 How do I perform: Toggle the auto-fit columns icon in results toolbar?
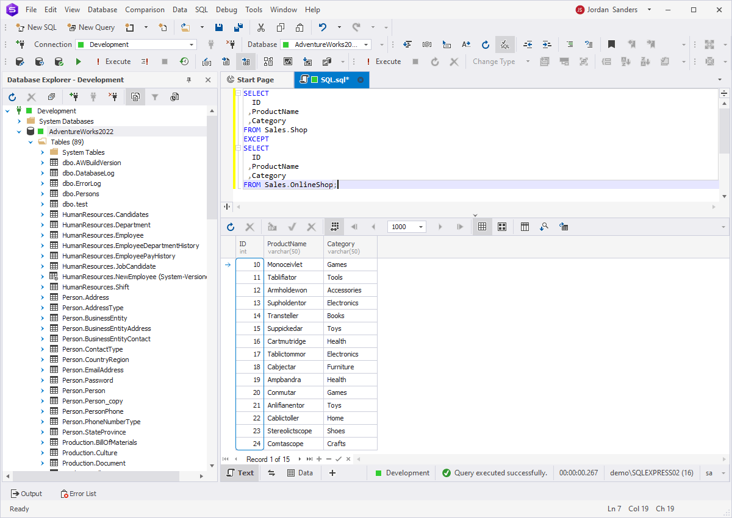334,227
